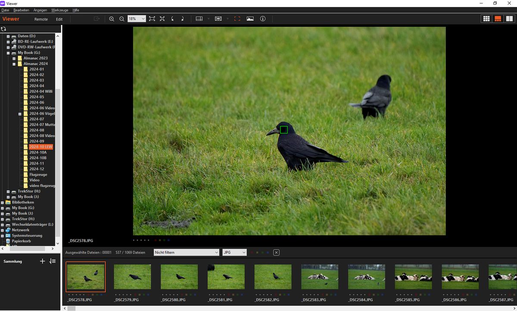Open the histogram display
Screen dimensions: 517x311
(250, 19)
